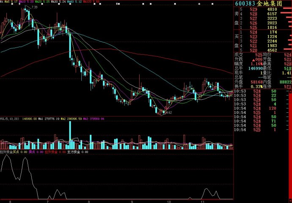Click the VOL(5,10,20) indicator label
This screenshot has width=292, height=203.
point(9,119)
